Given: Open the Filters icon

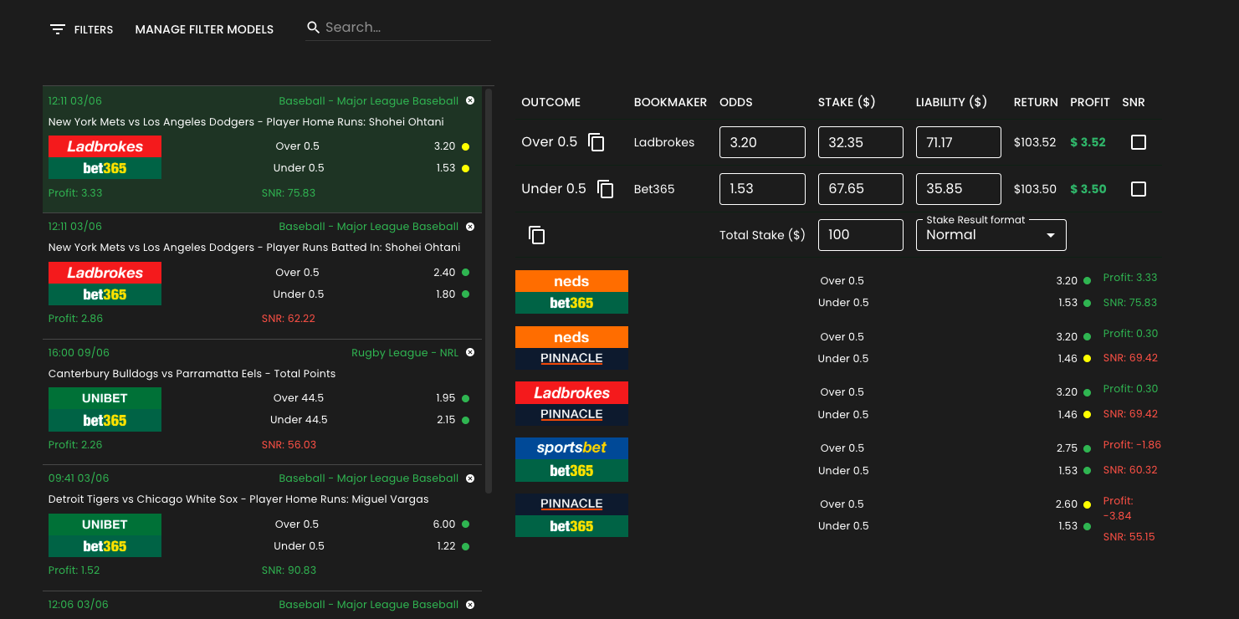Looking at the screenshot, I should pyautogui.click(x=58, y=29).
